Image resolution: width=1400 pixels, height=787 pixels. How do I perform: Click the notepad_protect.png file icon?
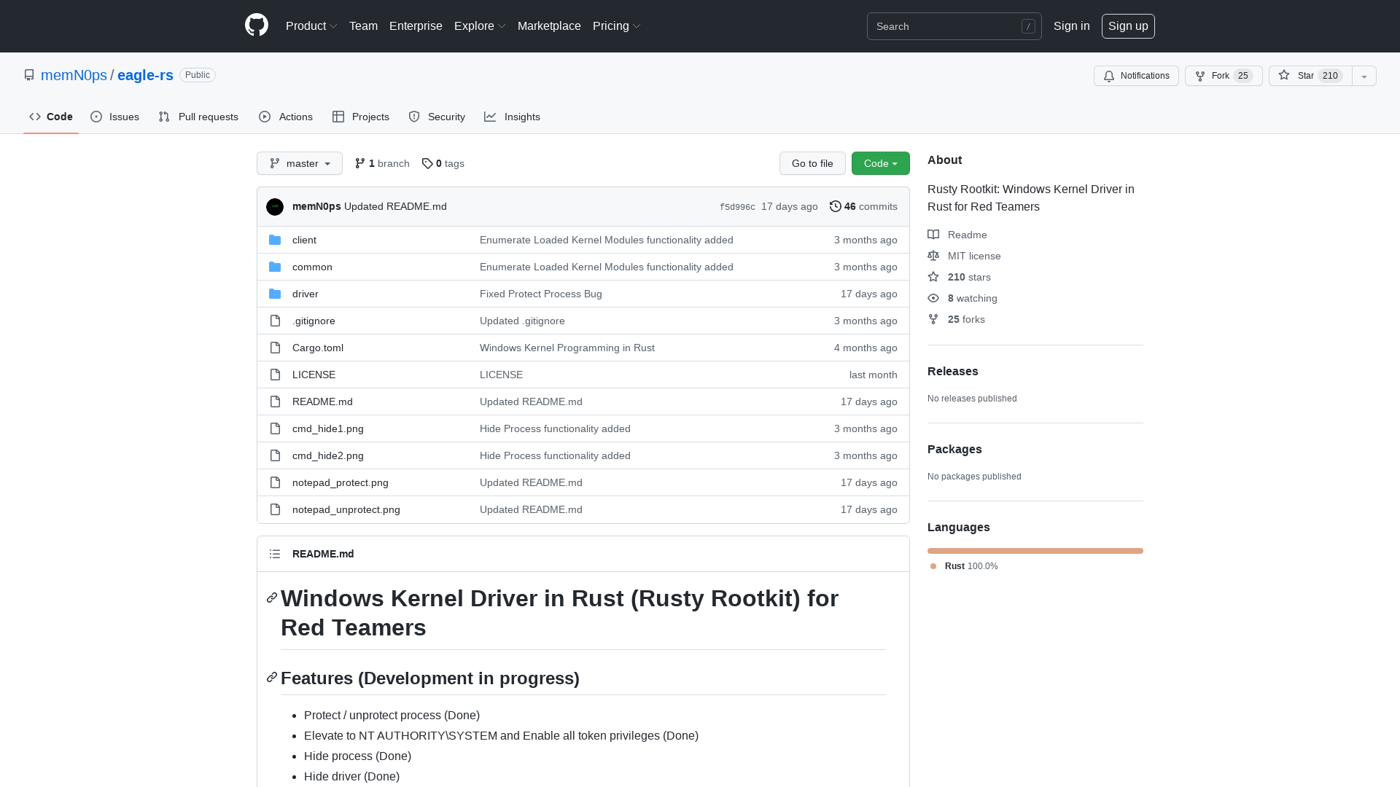coord(275,482)
